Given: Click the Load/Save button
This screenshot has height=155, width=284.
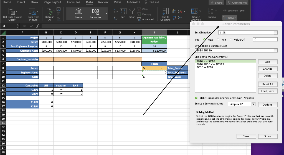Looking at the screenshot, I should point(268,91).
